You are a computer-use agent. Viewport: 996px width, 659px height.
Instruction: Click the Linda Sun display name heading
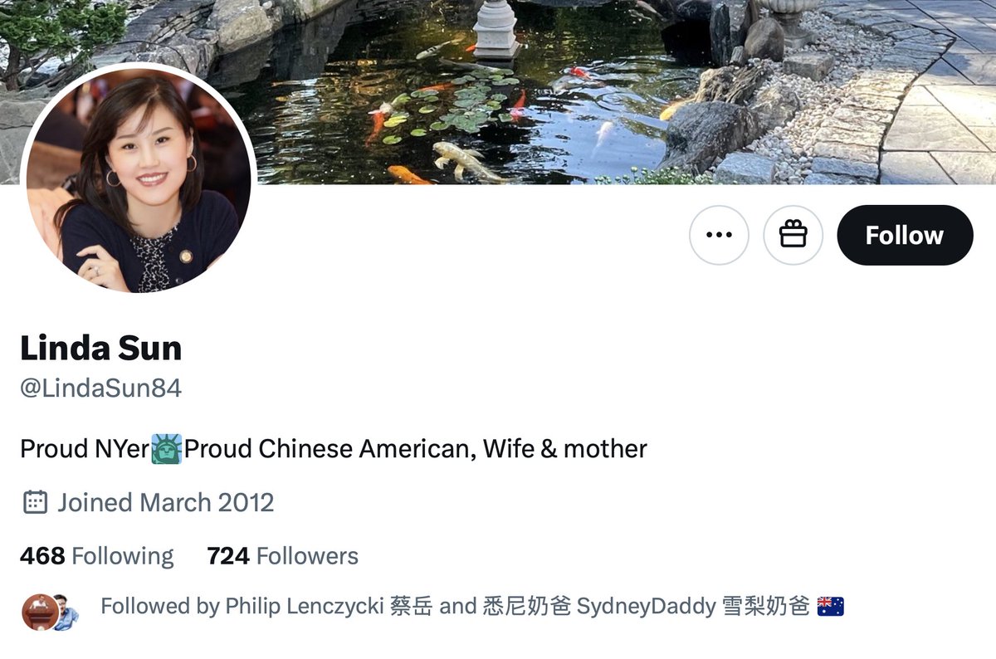[101, 348]
